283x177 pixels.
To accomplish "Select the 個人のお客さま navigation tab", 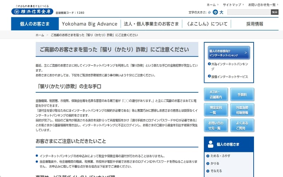I will tap(35, 24).
